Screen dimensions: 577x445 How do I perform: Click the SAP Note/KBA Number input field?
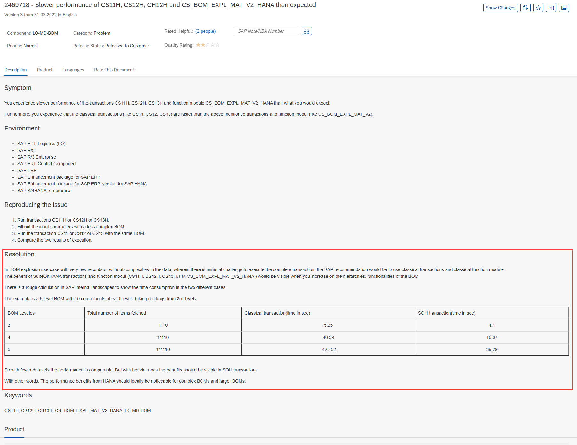(267, 31)
